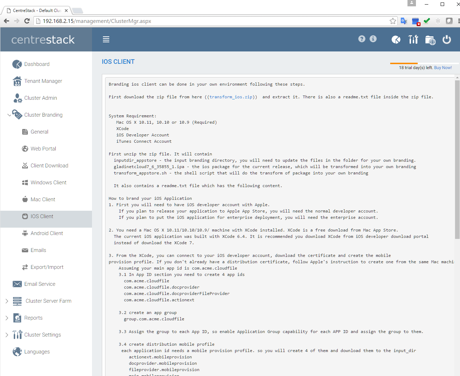The width and height of the screenshot is (460, 376).
Task: Select General under Cluster Branding
Action: [x=39, y=132]
